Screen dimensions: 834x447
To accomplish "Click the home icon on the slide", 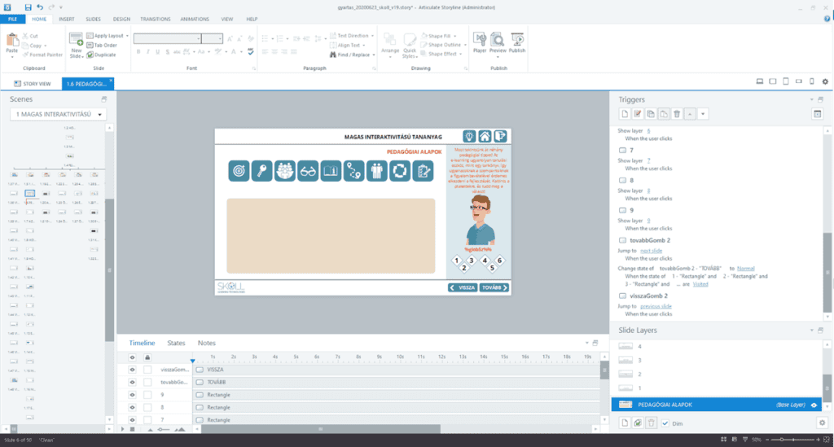I will pyautogui.click(x=485, y=137).
